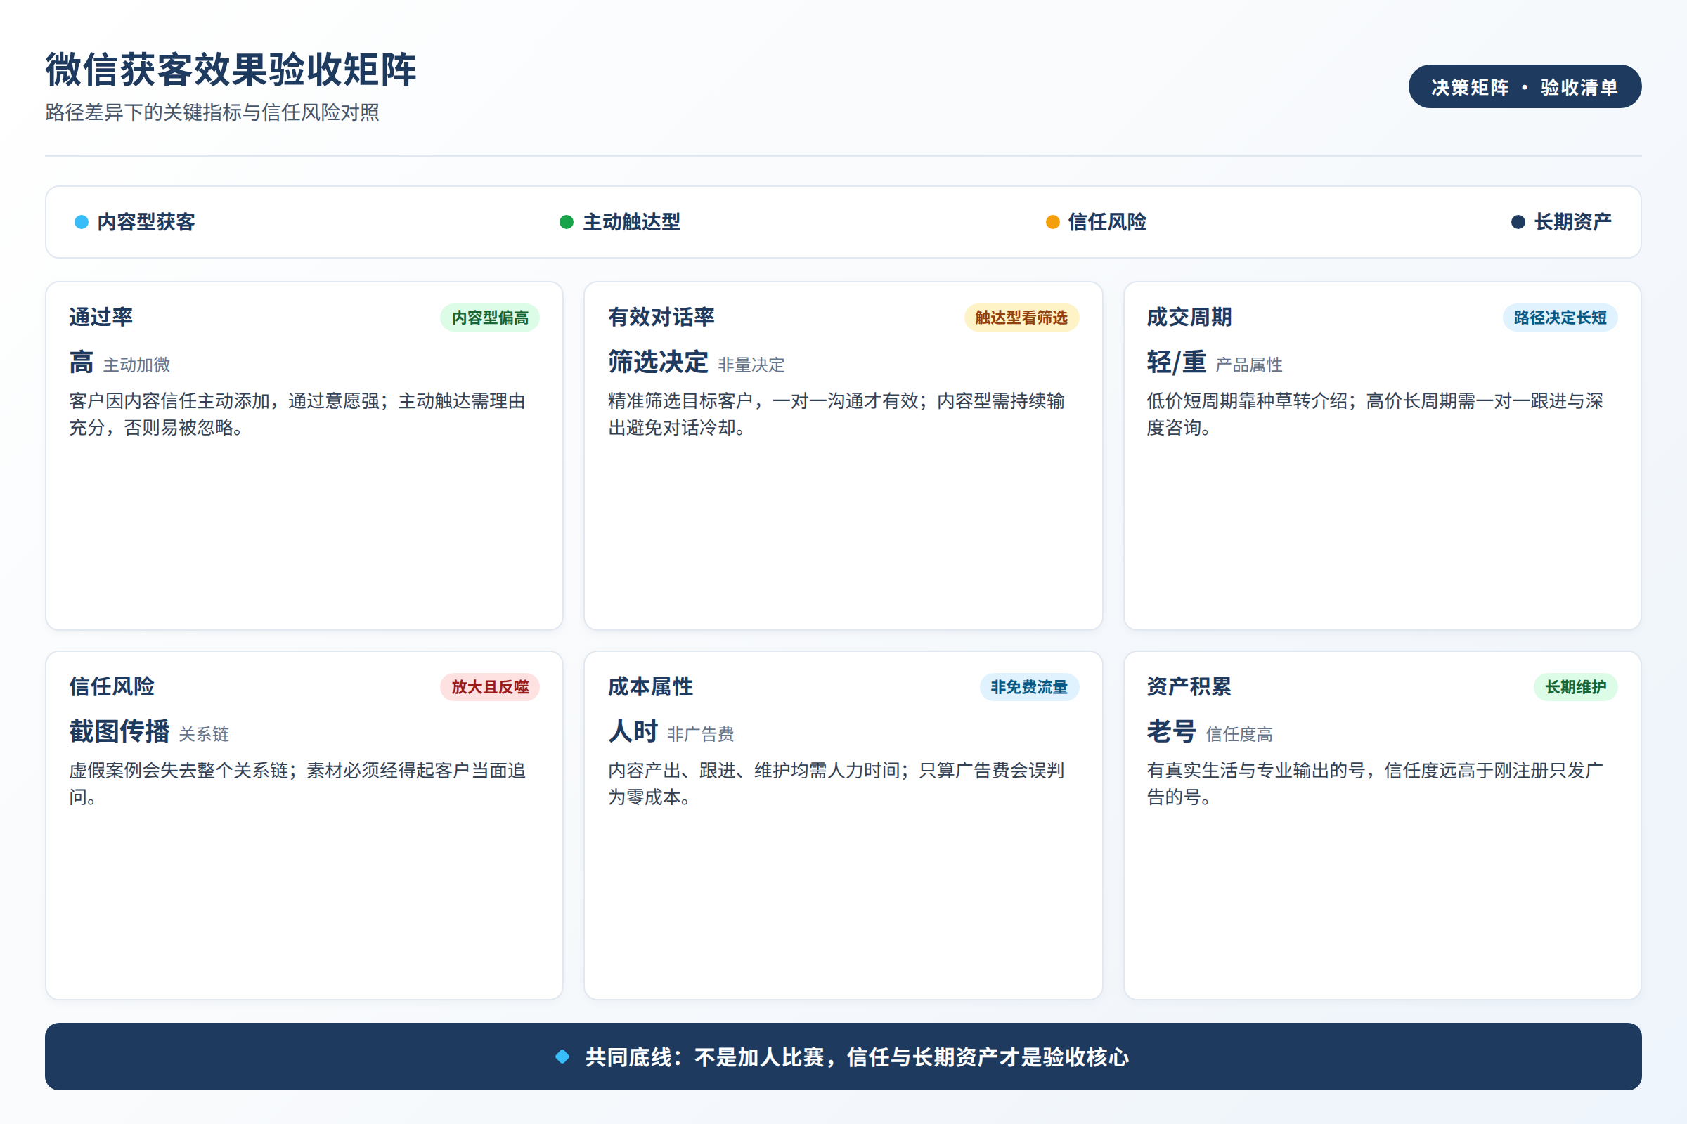Image resolution: width=1687 pixels, height=1124 pixels.
Task: Click the 成交周期 card title
Action: tap(1189, 317)
